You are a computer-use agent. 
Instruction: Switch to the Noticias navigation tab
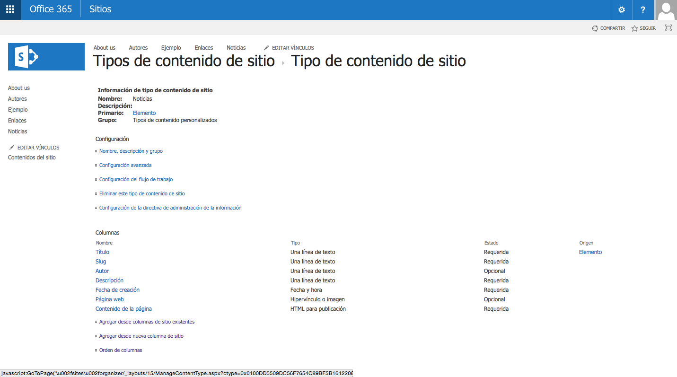point(236,47)
